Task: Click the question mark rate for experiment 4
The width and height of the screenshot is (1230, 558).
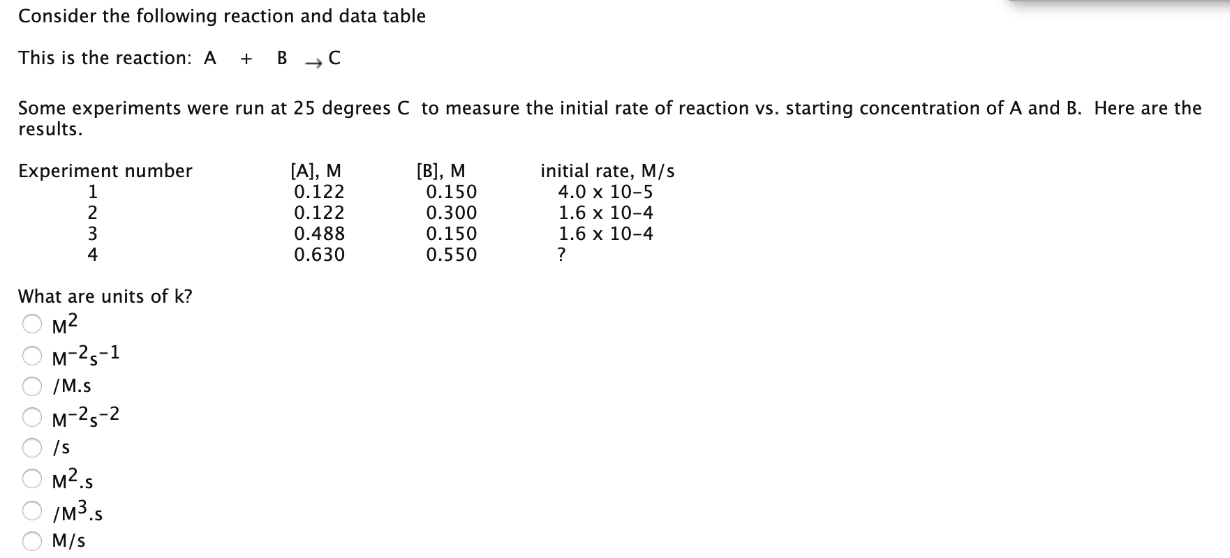Action: pos(561,255)
